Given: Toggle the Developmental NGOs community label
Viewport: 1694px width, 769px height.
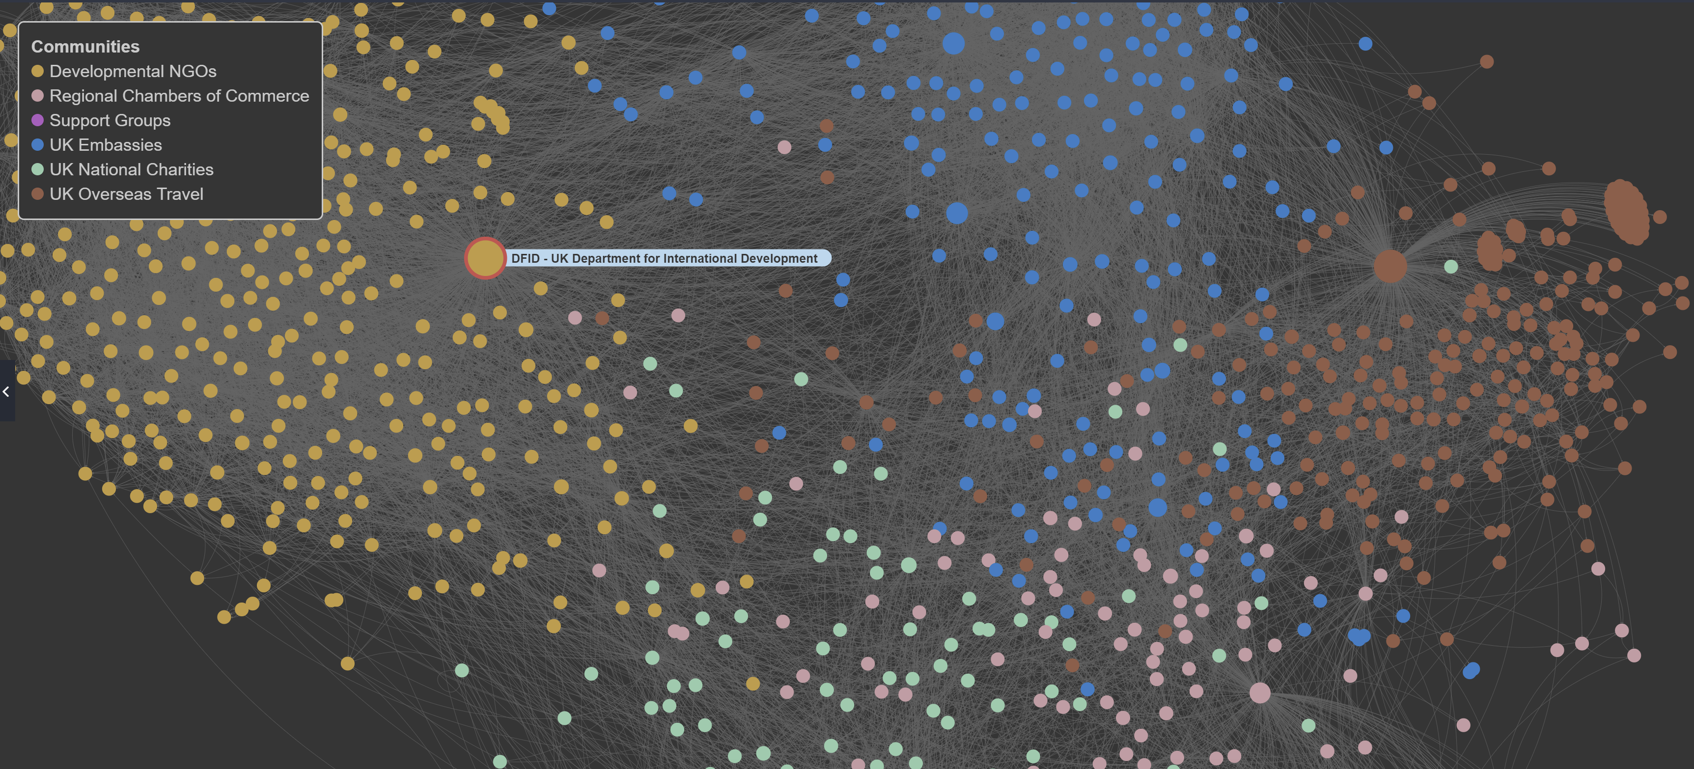Looking at the screenshot, I should pos(133,71).
